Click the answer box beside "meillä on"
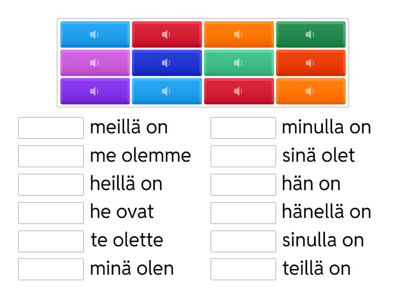Image resolution: width=406 pixels, height=304 pixels. pyautogui.click(x=51, y=128)
